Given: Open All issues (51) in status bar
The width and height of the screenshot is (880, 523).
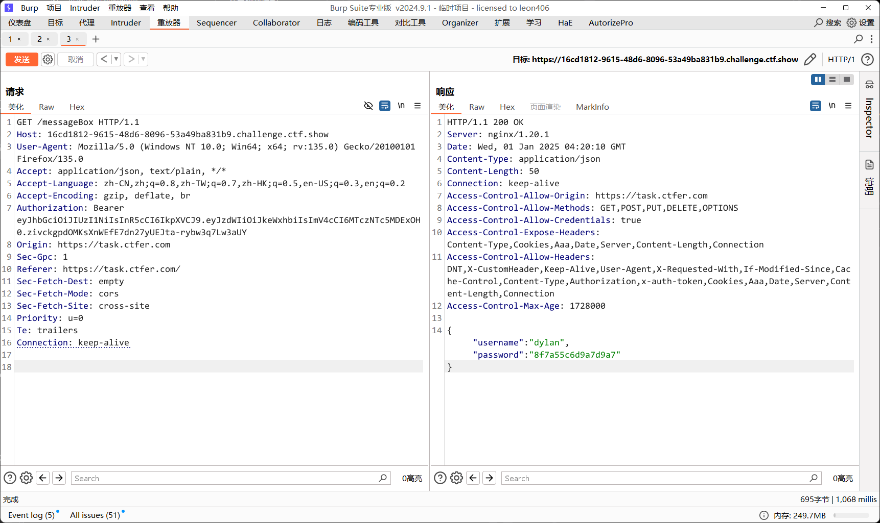Looking at the screenshot, I should [x=95, y=515].
